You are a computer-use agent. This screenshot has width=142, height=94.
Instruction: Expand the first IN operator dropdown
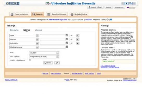tap(78, 36)
